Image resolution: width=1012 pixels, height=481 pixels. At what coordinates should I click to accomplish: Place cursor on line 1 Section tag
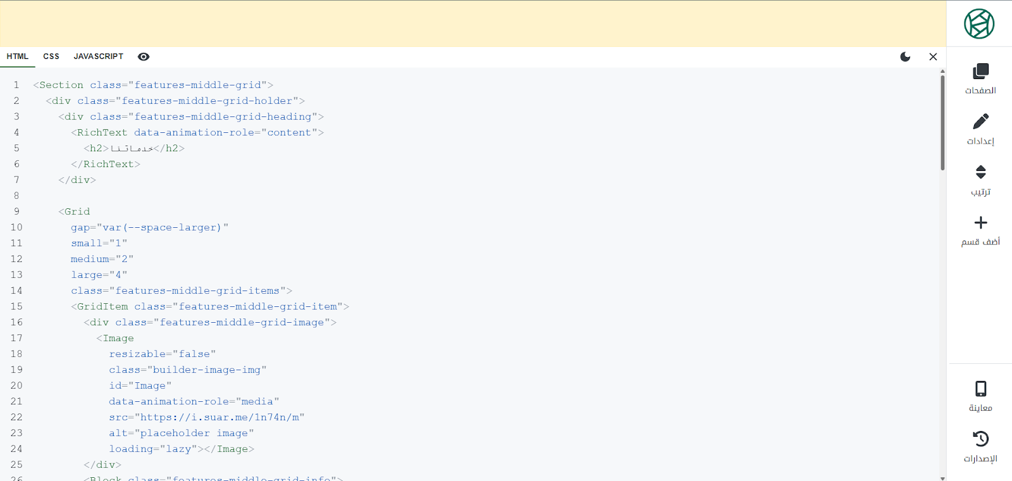click(61, 85)
